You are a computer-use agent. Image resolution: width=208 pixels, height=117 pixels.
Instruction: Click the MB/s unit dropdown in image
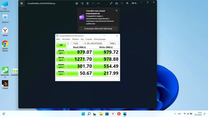point(114,43)
